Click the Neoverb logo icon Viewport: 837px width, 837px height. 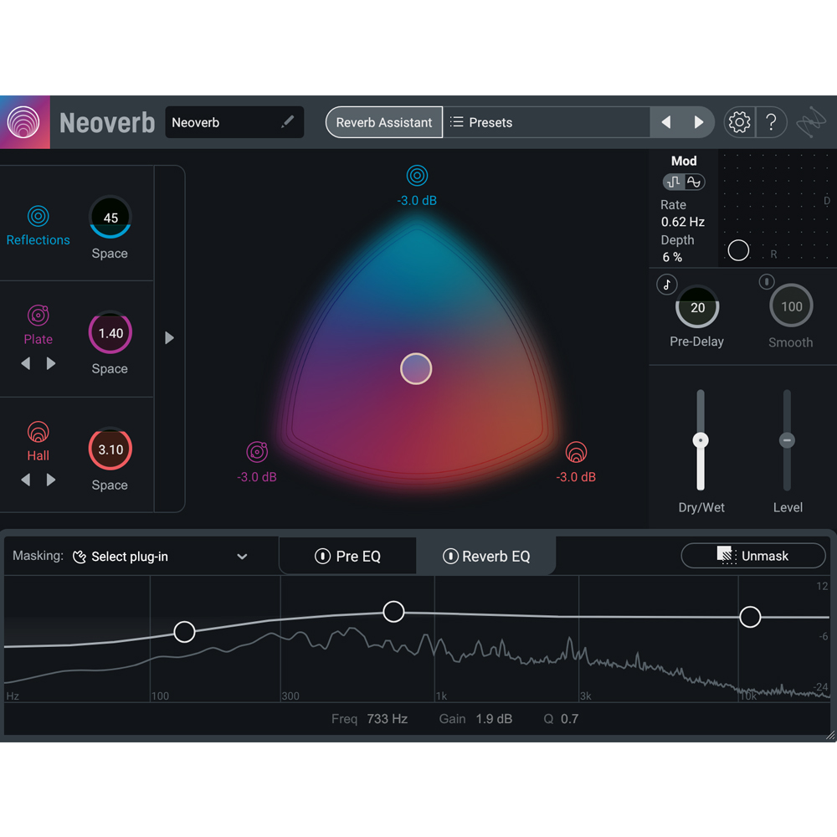coord(23,122)
